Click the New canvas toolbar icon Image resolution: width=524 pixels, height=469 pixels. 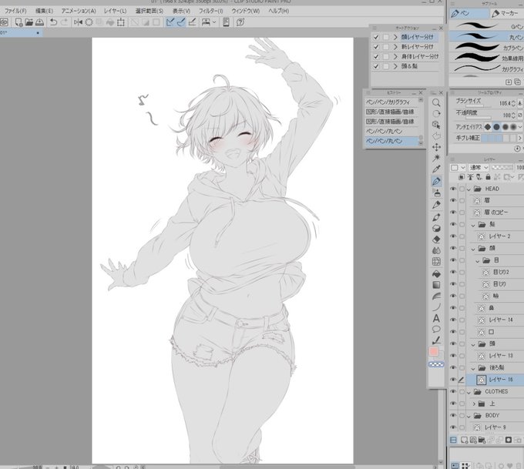(19, 22)
